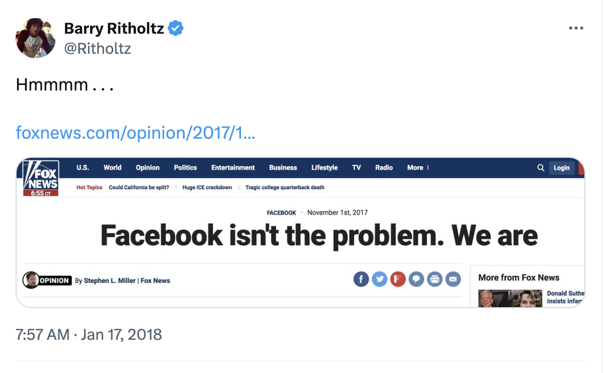
Task: Click "Could California be split?" hot topic
Action: coord(139,188)
